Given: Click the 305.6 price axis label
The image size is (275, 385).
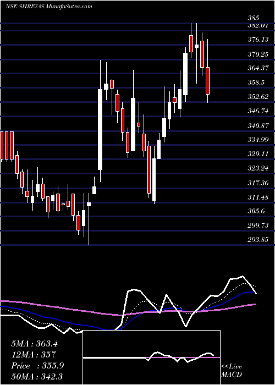Looking at the screenshot, I should coord(256,211).
